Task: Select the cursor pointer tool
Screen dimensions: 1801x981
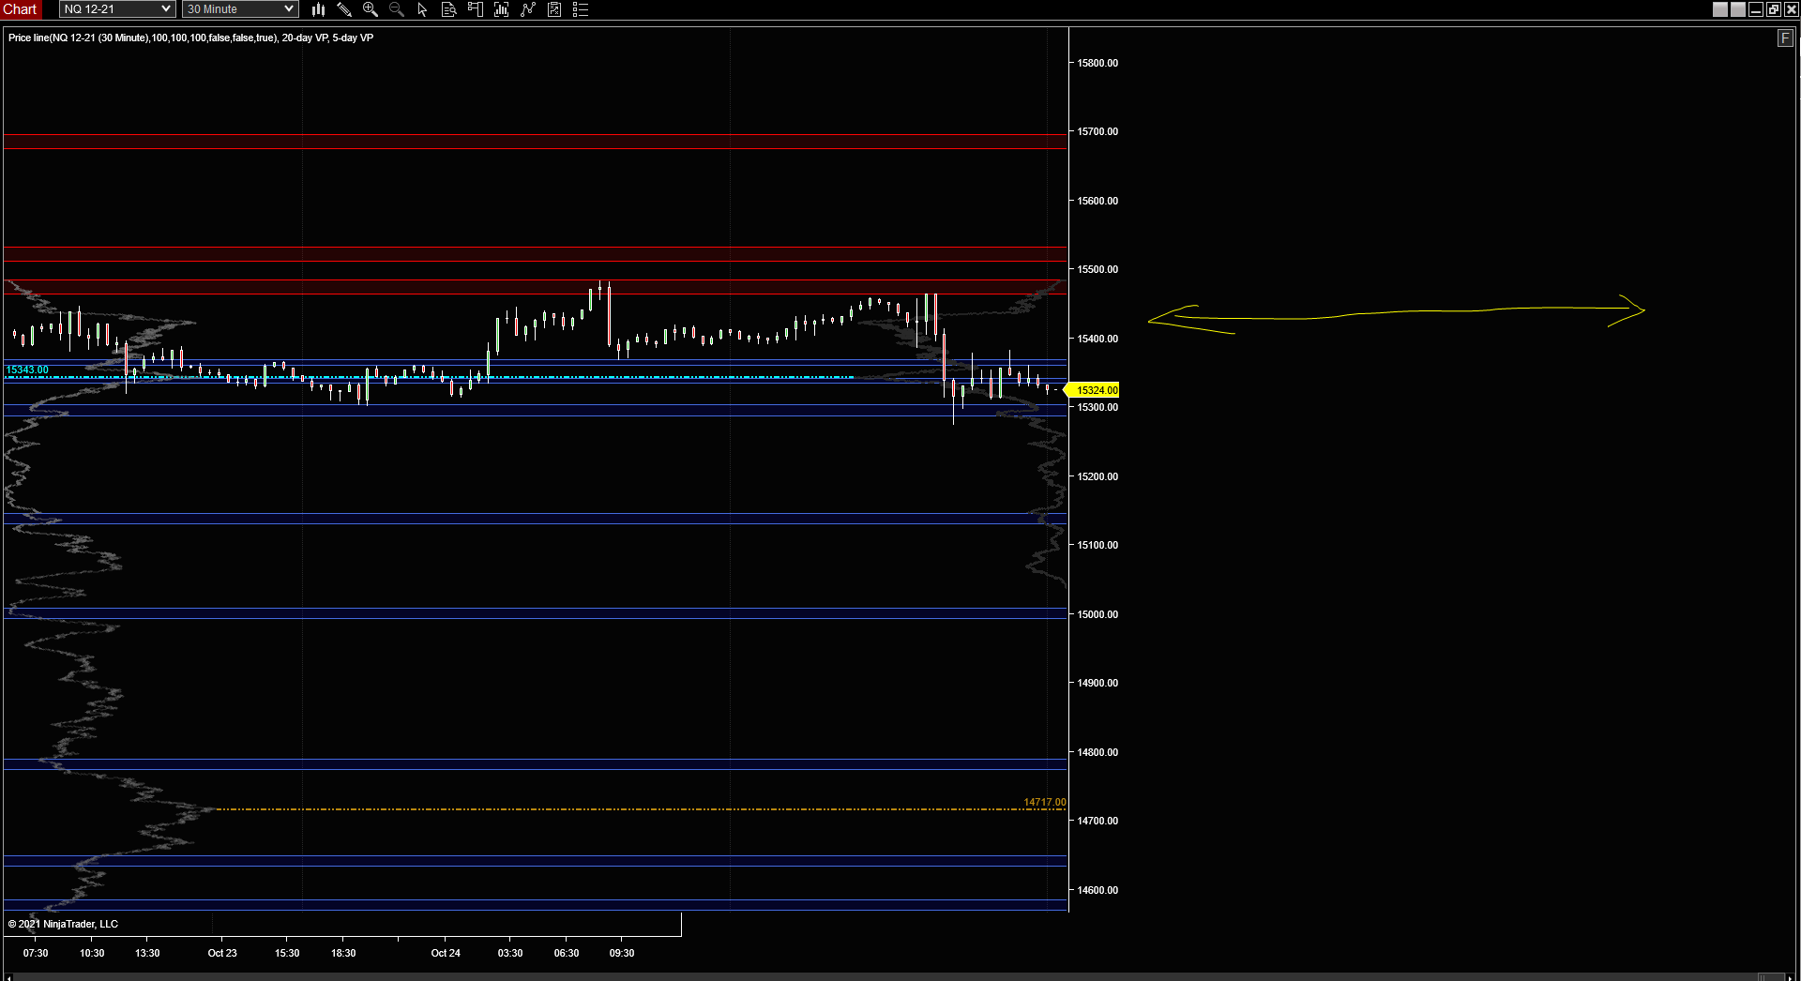Action: (423, 9)
